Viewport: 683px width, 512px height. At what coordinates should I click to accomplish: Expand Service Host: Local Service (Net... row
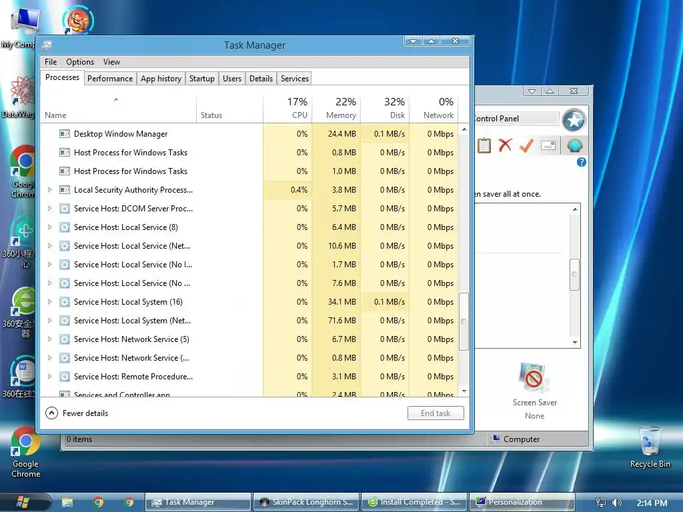tap(49, 246)
